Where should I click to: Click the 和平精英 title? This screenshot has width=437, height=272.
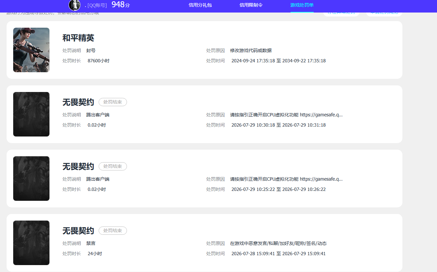pos(78,38)
